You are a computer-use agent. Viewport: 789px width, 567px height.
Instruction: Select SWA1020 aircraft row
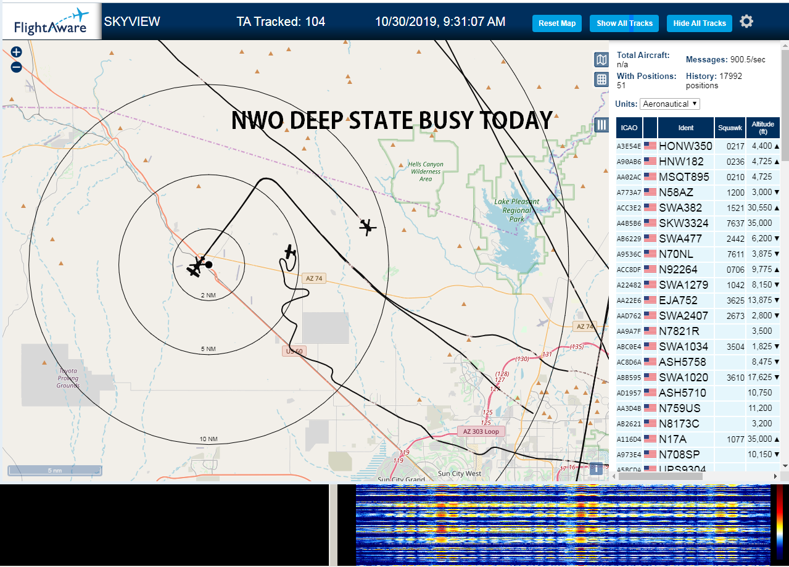698,378
